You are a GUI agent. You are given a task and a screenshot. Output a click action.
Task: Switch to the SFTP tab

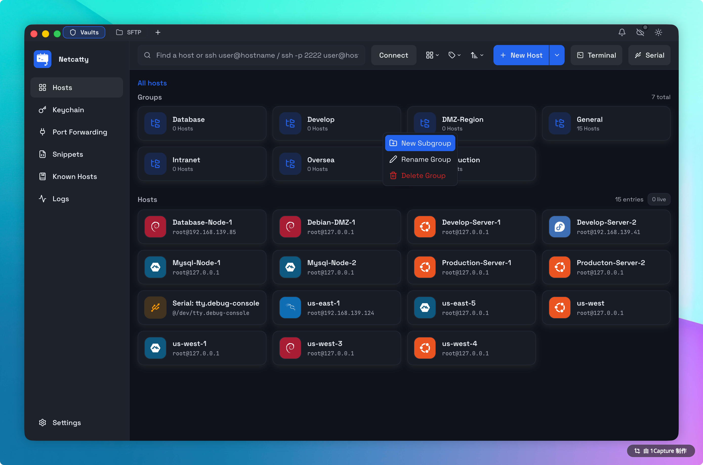129,32
